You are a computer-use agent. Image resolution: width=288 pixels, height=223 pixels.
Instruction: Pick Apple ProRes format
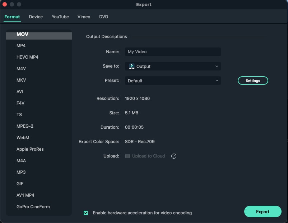[30, 149]
